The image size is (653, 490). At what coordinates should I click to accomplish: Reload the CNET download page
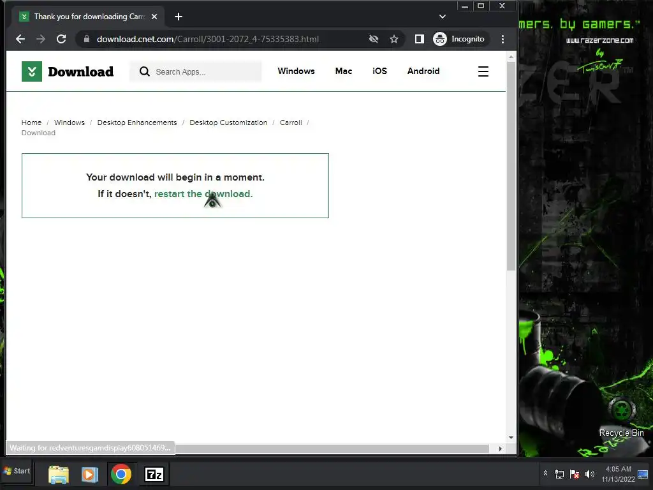pyautogui.click(x=61, y=39)
